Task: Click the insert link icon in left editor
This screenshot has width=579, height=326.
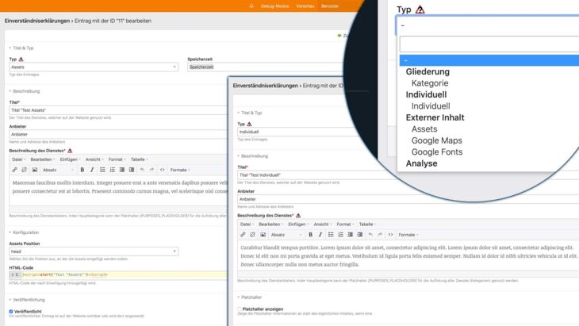Action: tap(14, 170)
